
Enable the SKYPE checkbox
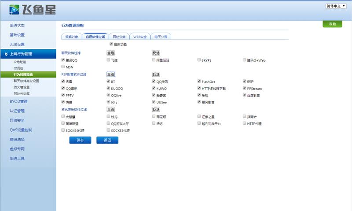click(199, 60)
